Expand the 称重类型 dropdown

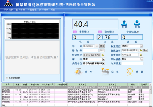pos(141,46)
